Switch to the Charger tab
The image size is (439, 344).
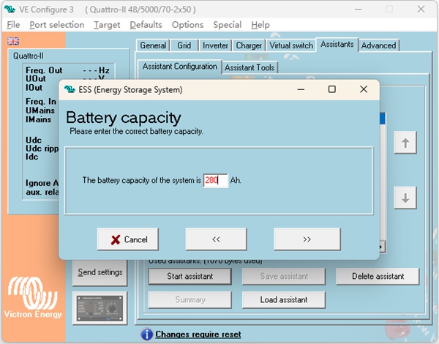pyautogui.click(x=249, y=45)
